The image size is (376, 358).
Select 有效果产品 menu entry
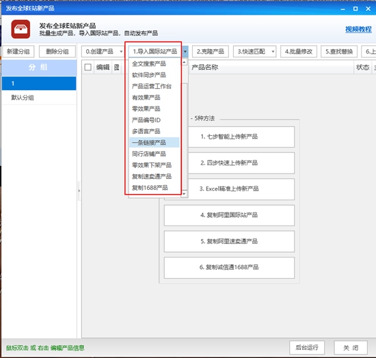coord(155,98)
